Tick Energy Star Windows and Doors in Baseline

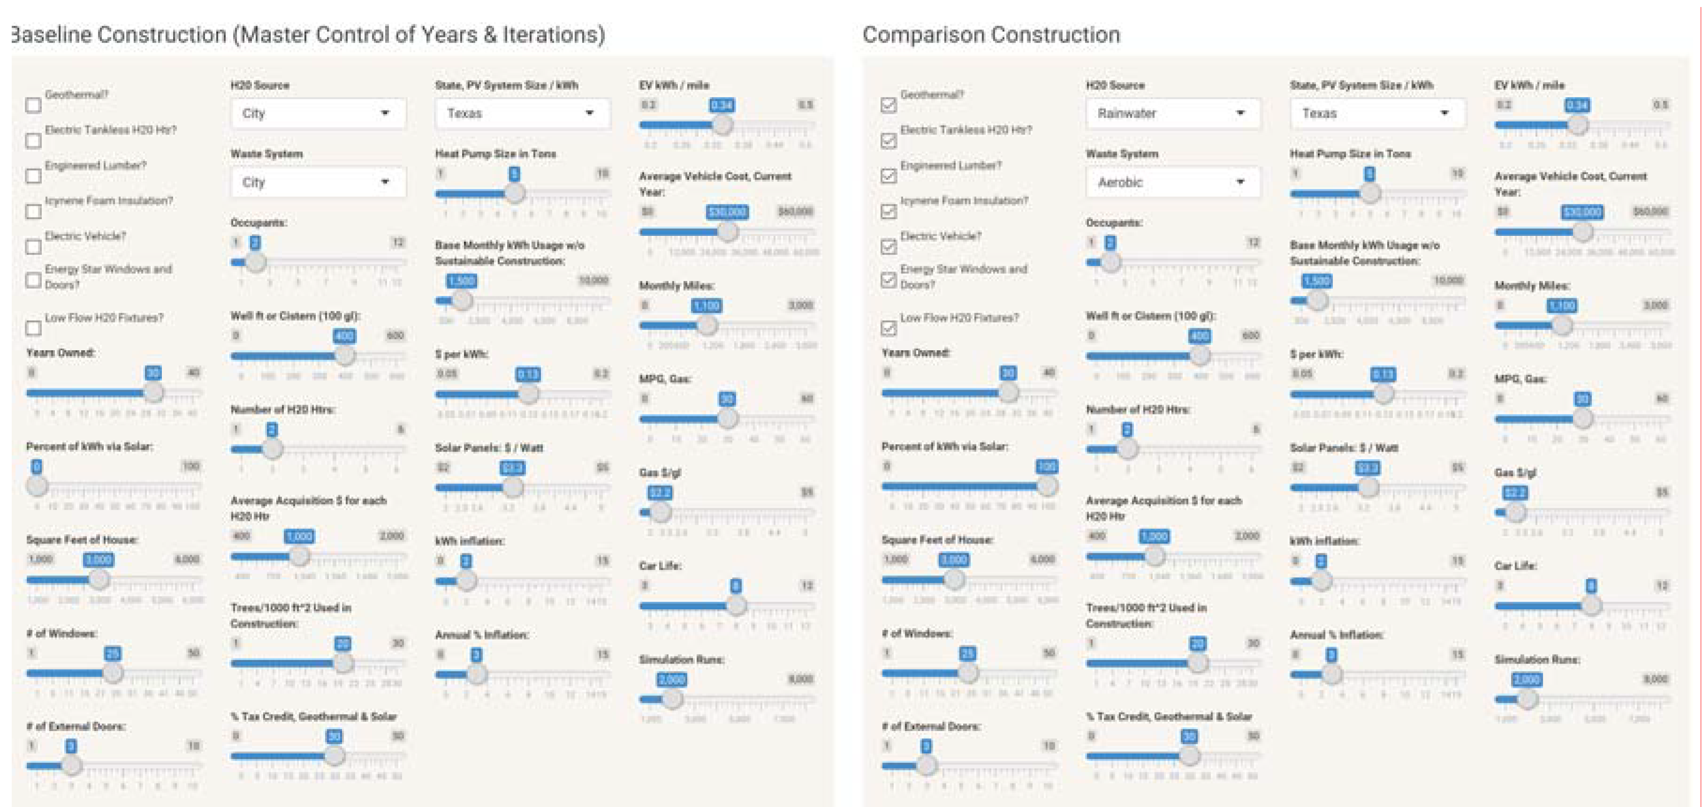click(x=33, y=279)
